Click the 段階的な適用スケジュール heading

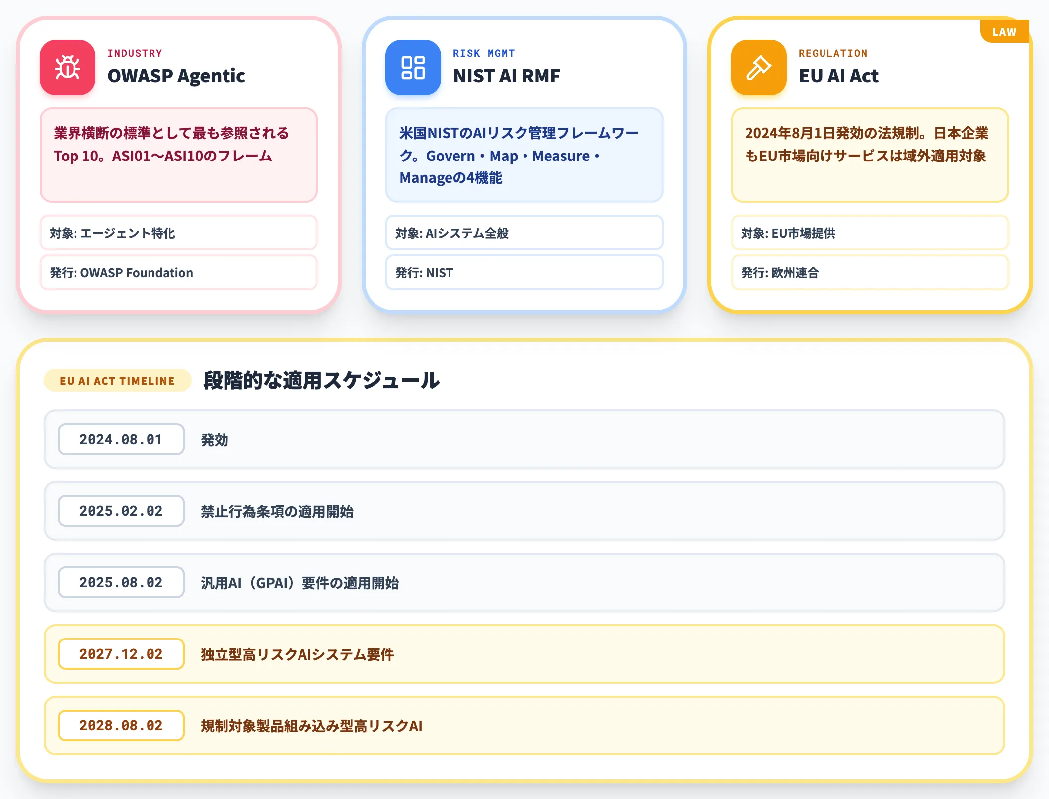321,381
